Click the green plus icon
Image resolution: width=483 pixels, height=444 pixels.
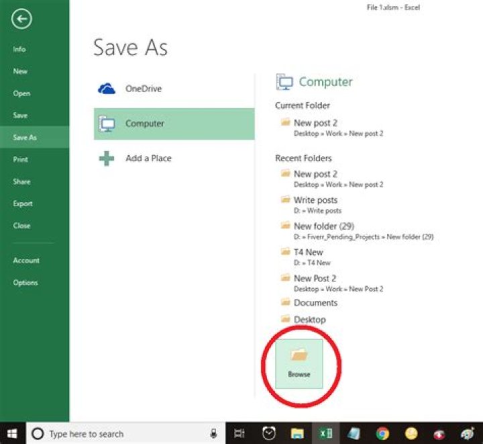tap(106, 159)
